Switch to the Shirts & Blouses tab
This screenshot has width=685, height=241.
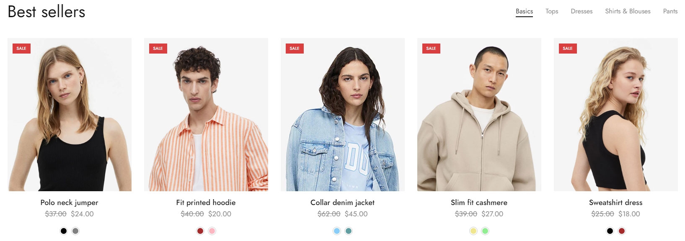tap(628, 11)
